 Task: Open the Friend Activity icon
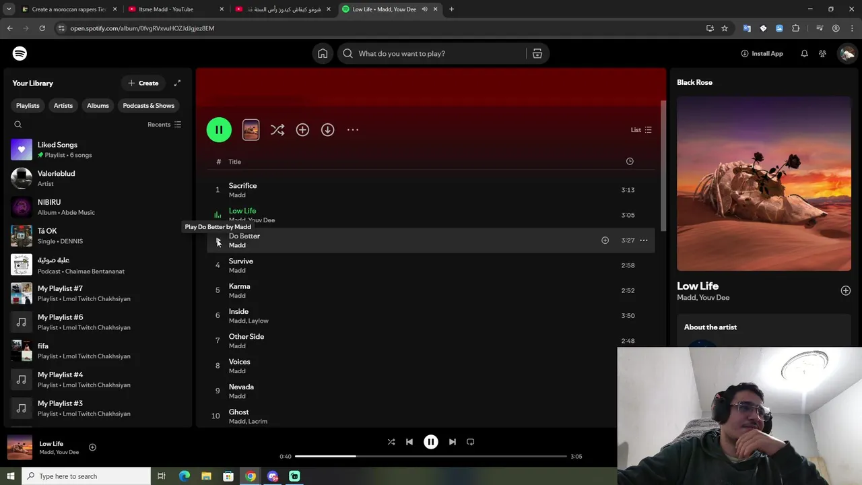822,53
